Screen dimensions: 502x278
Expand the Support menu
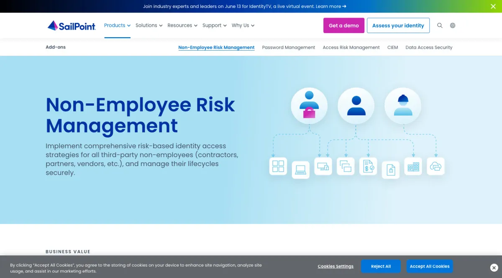pos(215,26)
